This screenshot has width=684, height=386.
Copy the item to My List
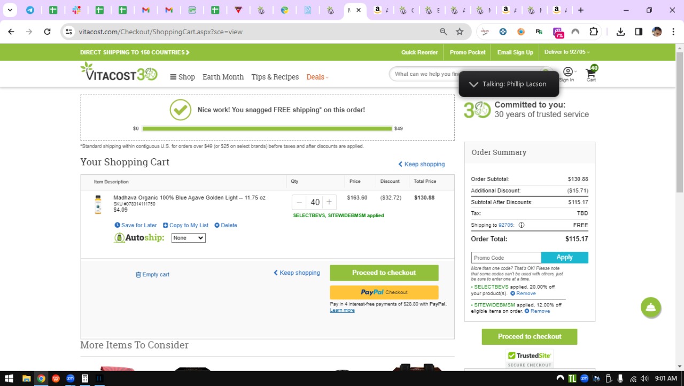coord(185,225)
